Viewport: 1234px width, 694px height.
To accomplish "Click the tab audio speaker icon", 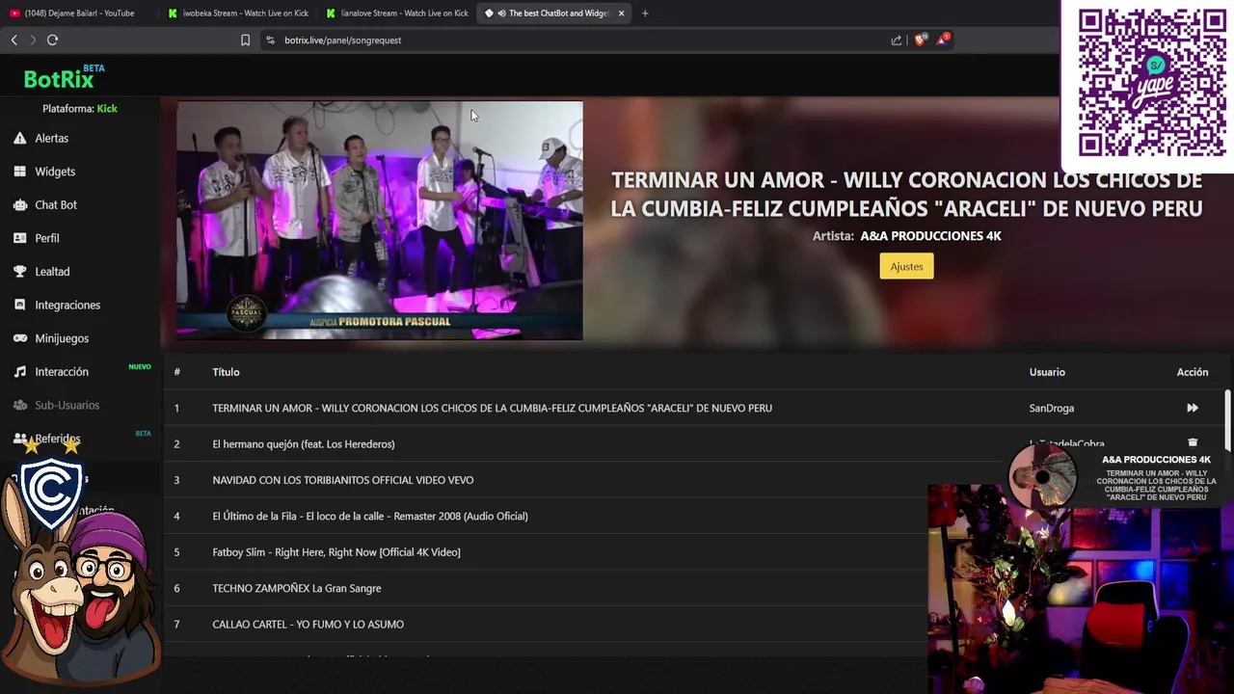I will pyautogui.click(x=501, y=13).
